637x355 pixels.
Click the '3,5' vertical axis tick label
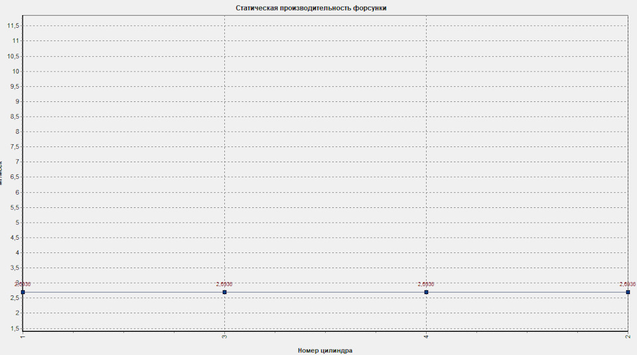coord(15,268)
